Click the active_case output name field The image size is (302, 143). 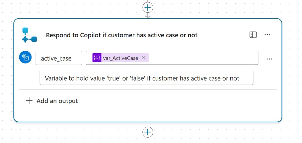pyautogui.click(x=59, y=58)
